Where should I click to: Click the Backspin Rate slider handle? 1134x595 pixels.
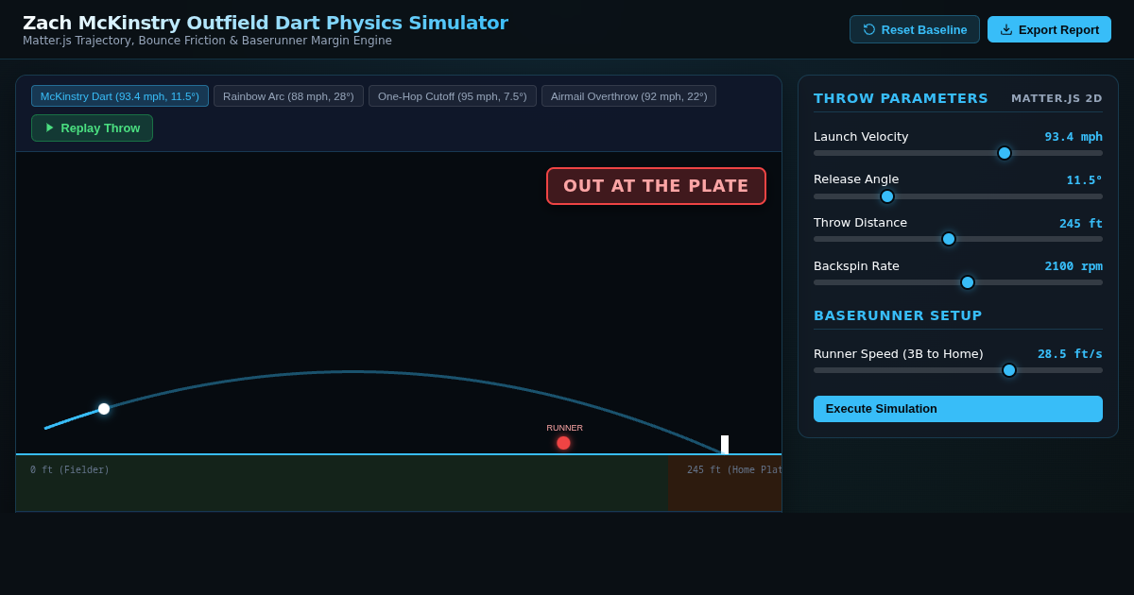pos(968,282)
